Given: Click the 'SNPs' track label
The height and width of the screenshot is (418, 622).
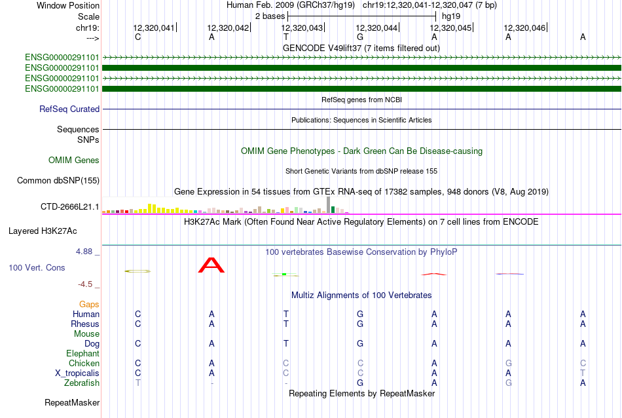Looking at the screenshot, I should click(88, 140).
